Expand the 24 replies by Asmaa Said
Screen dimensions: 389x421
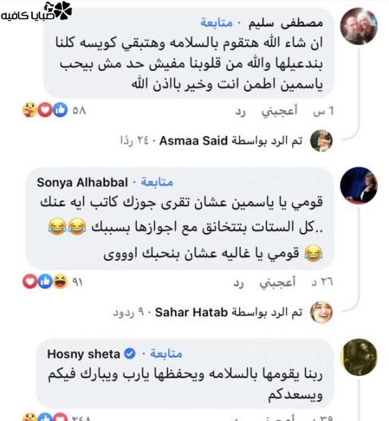coord(212,141)
